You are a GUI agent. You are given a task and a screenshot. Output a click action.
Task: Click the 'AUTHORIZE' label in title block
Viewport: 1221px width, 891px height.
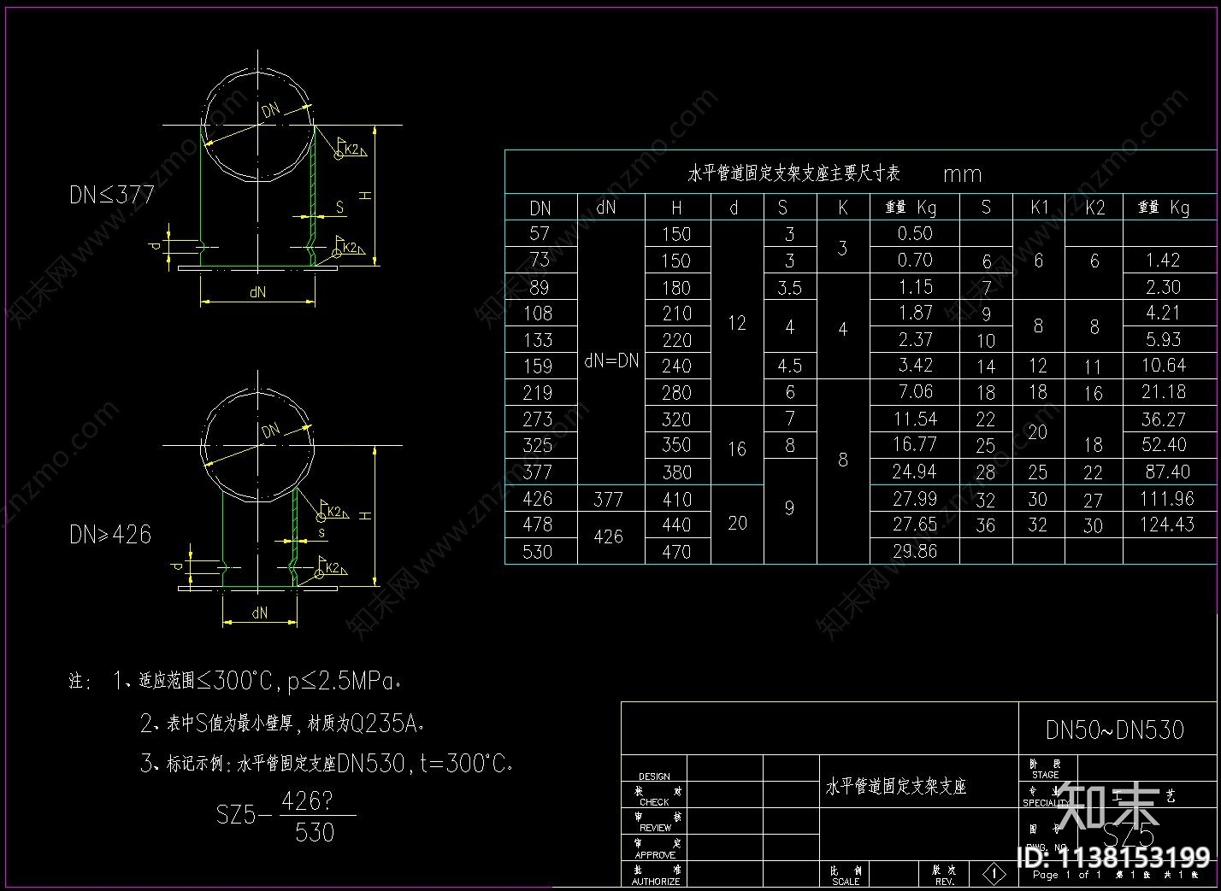click(x=656, y=882)
